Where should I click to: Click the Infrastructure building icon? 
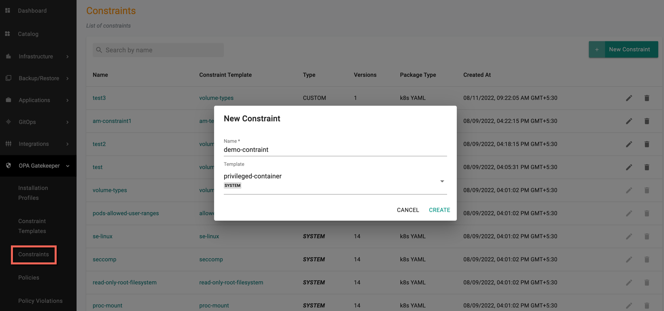click(x=8, y=56)
